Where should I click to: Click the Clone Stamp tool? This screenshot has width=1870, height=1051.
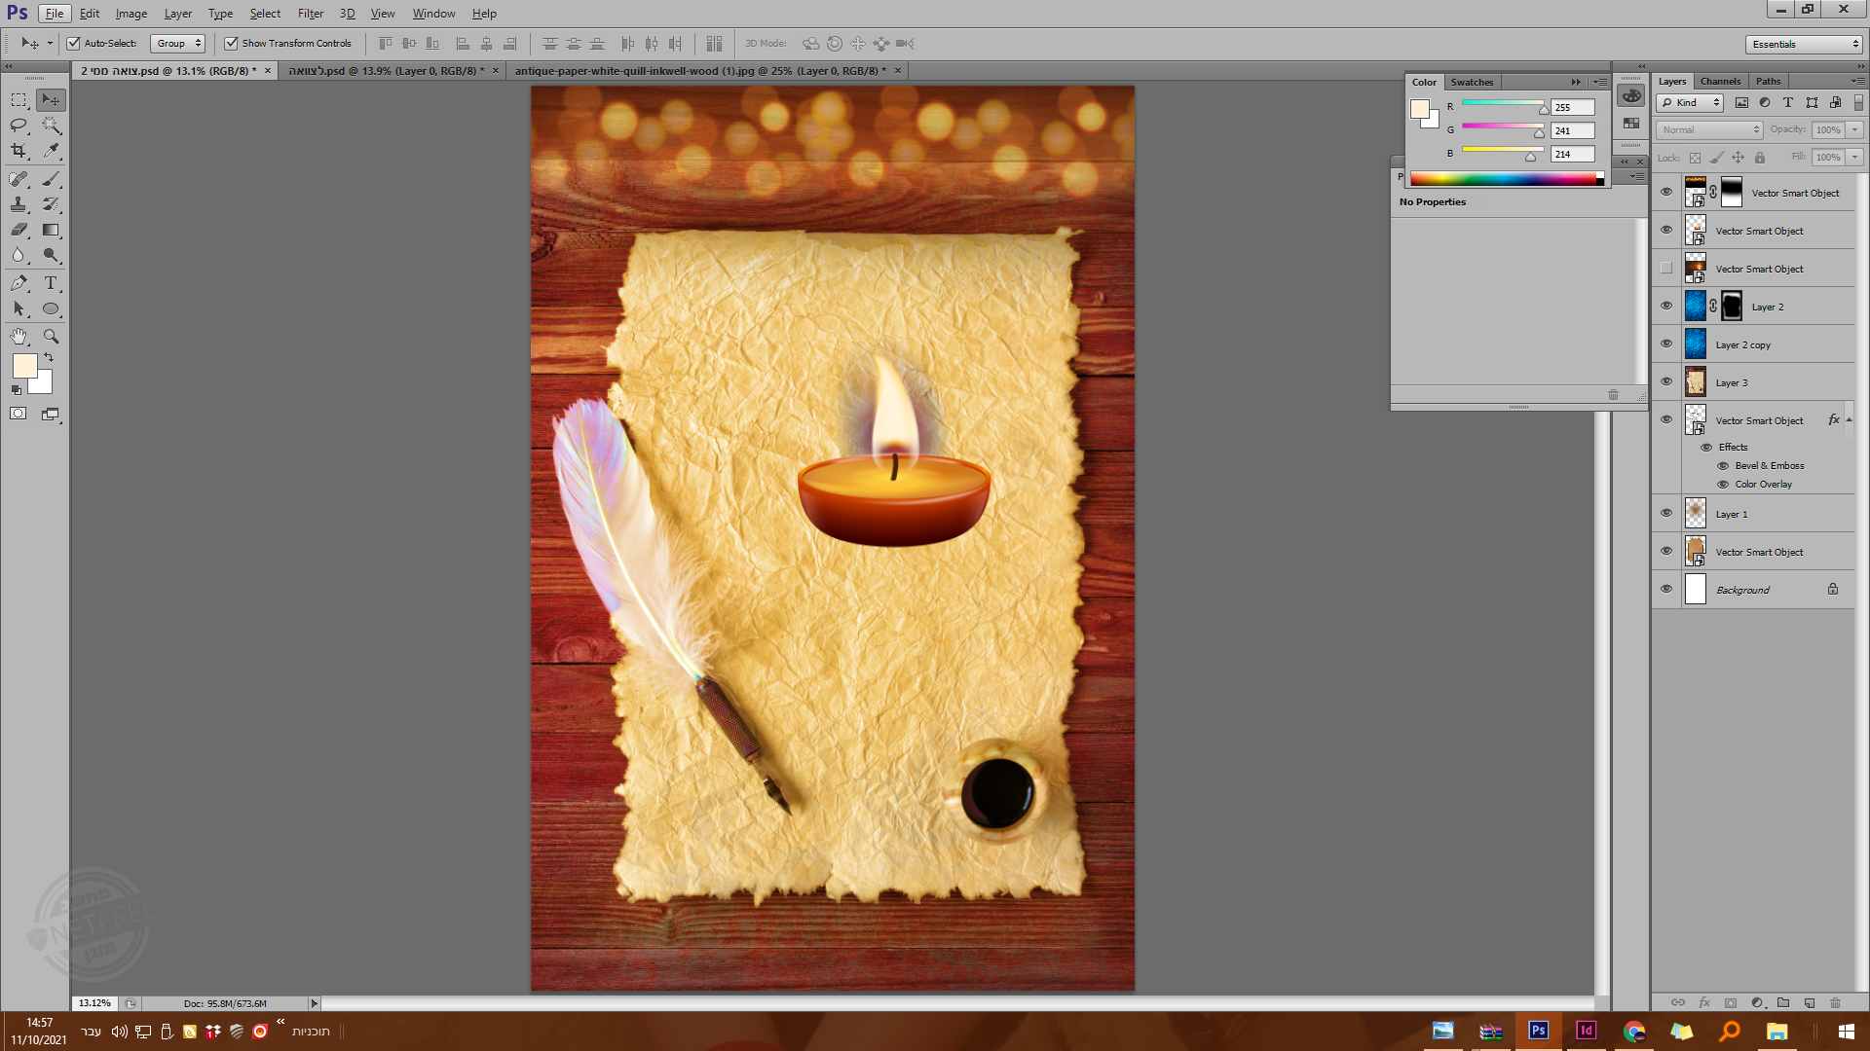pyautogui.click(x=19, y=204)
